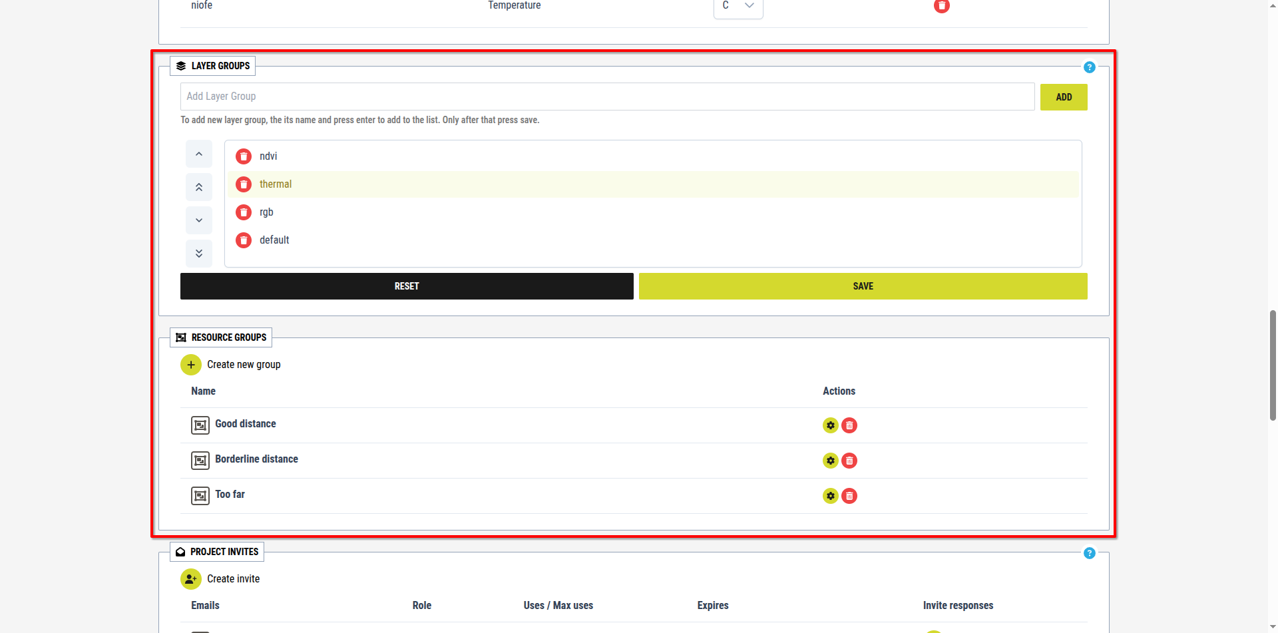Click the Too far name
This screenshot has height=633, width=1278.
(x=230, y=495)
